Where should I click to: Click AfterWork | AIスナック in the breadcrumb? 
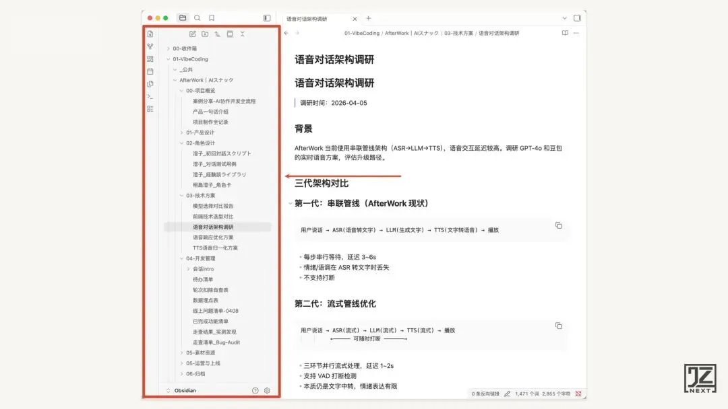[411, 34]
